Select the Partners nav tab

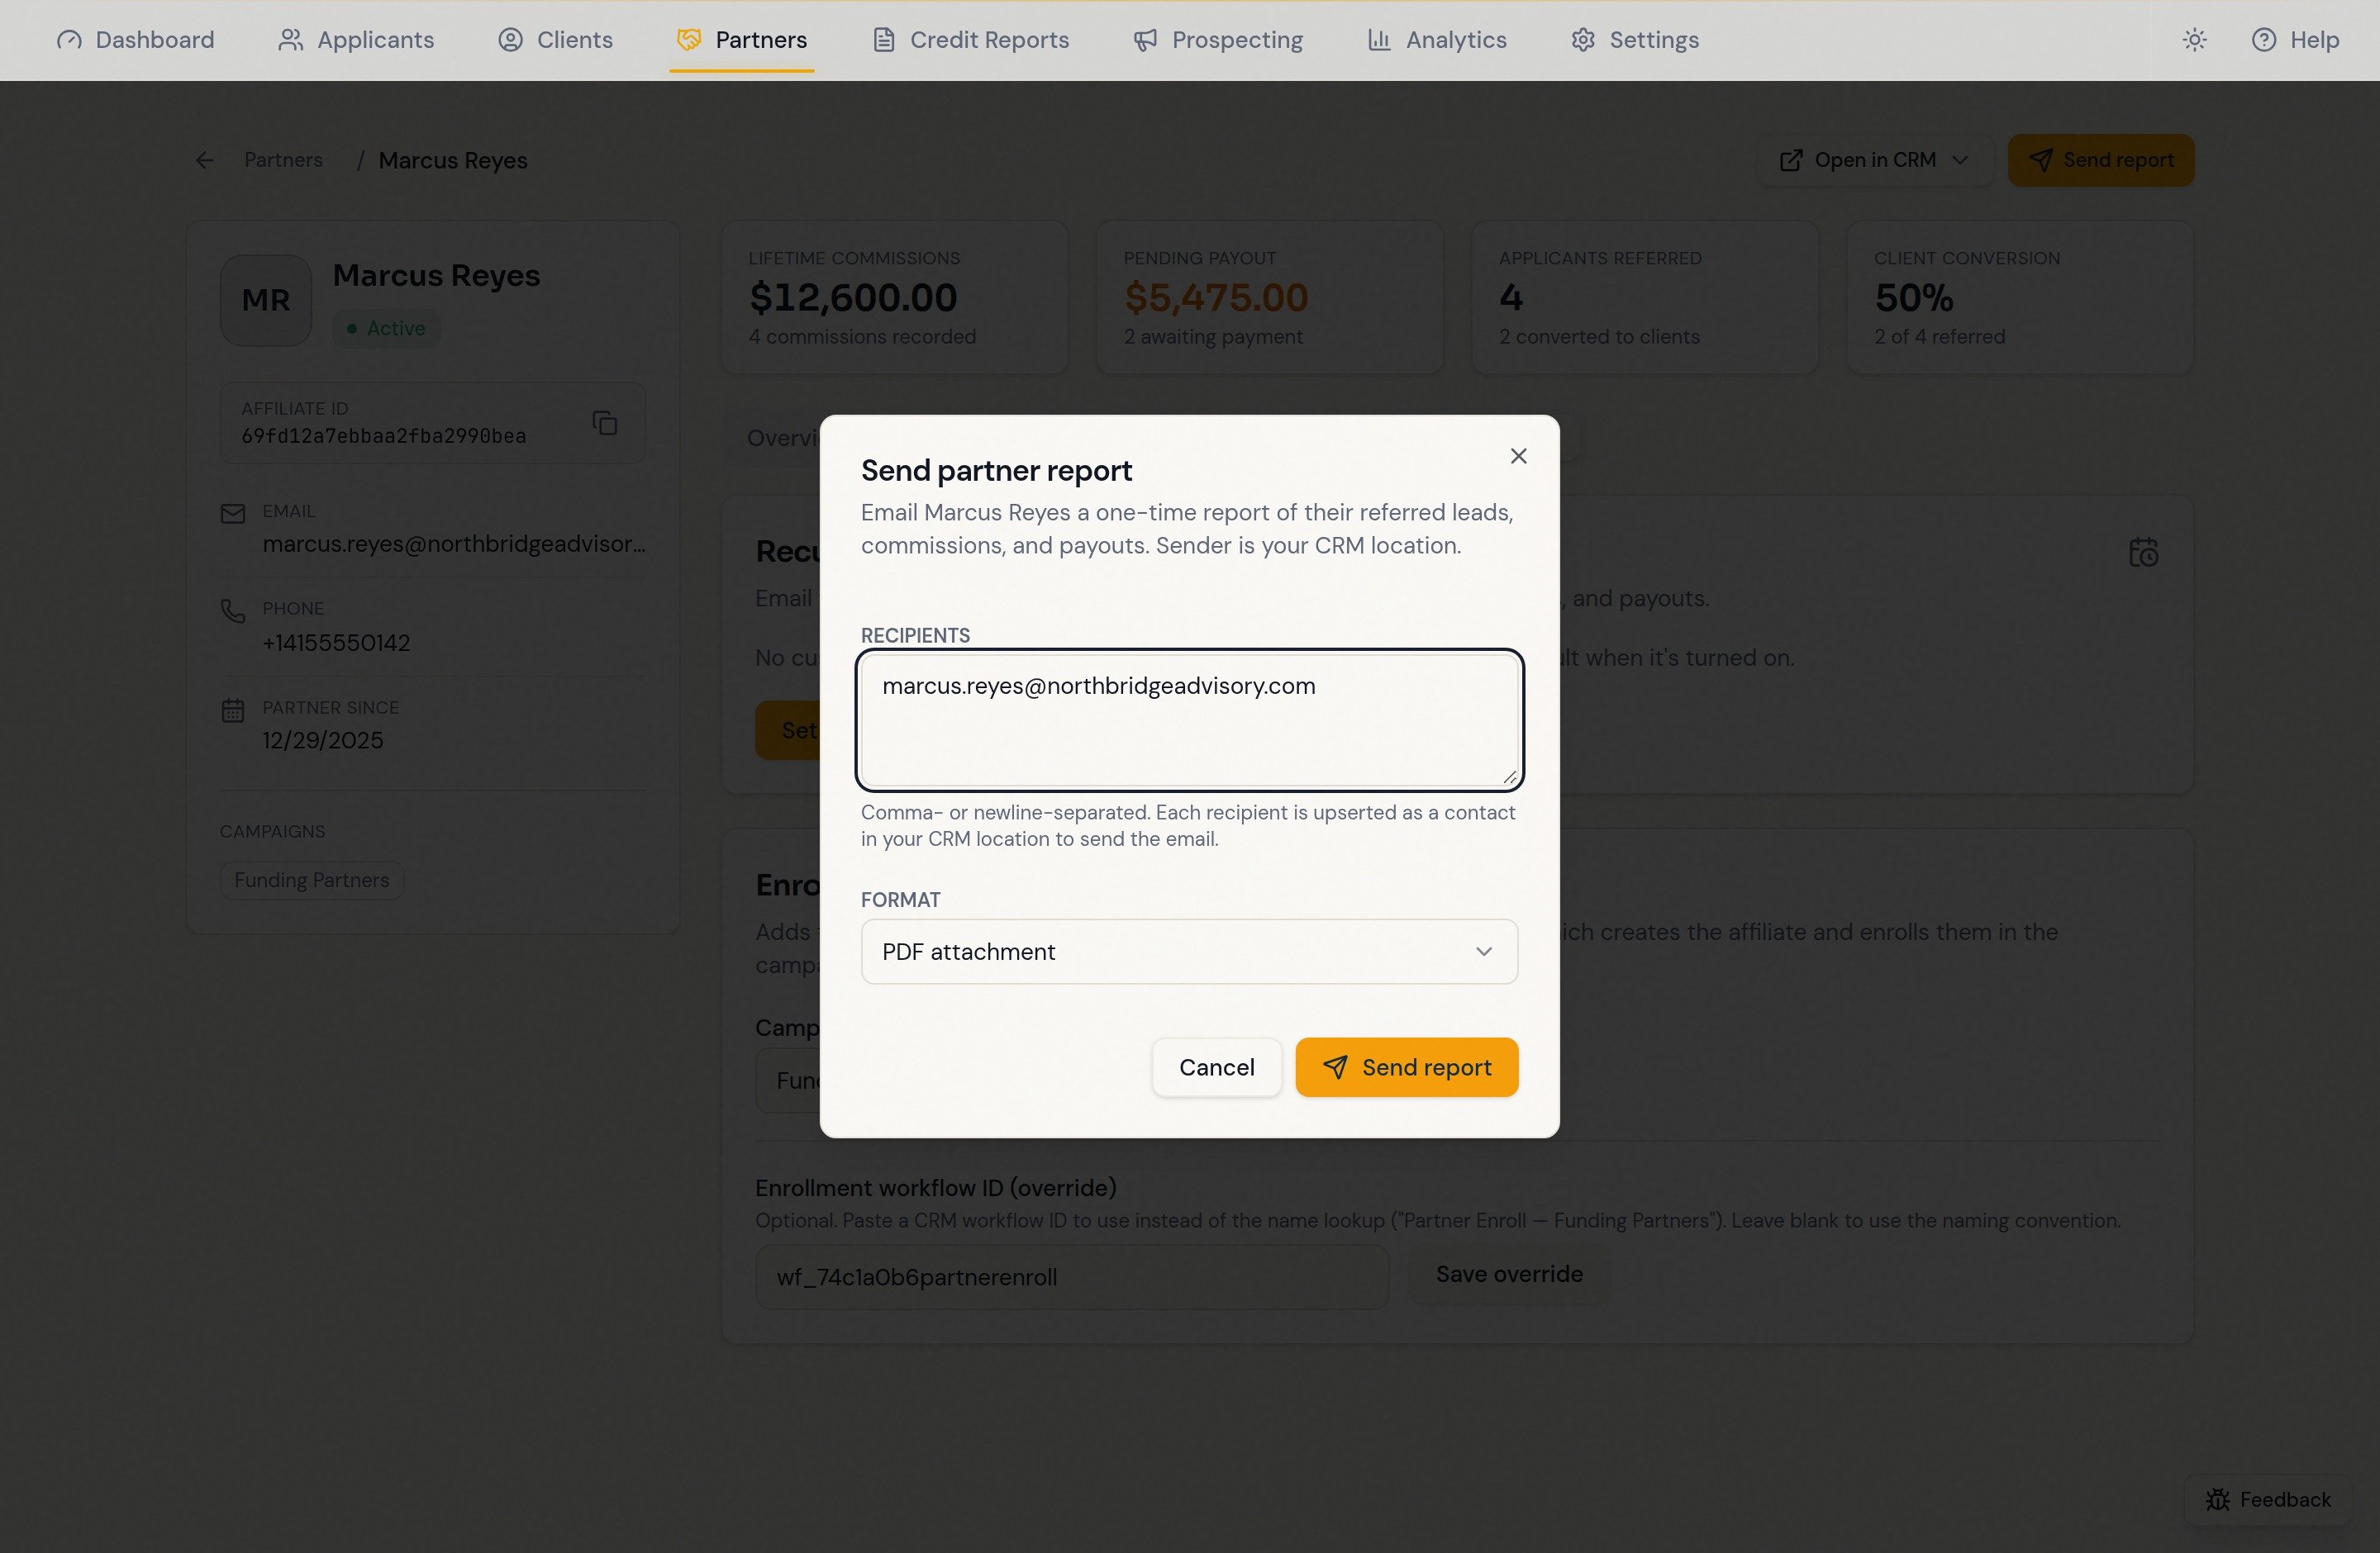741,40
